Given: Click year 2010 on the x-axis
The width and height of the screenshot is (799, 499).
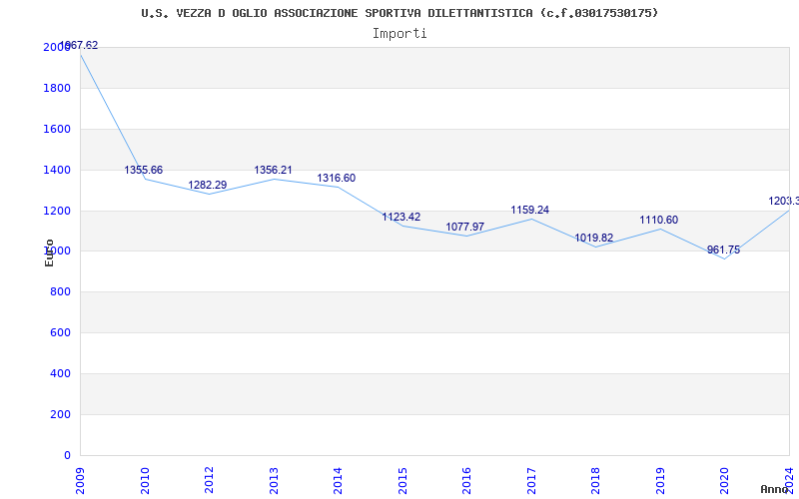Looking at the screenshot, I should pos(145,480).
